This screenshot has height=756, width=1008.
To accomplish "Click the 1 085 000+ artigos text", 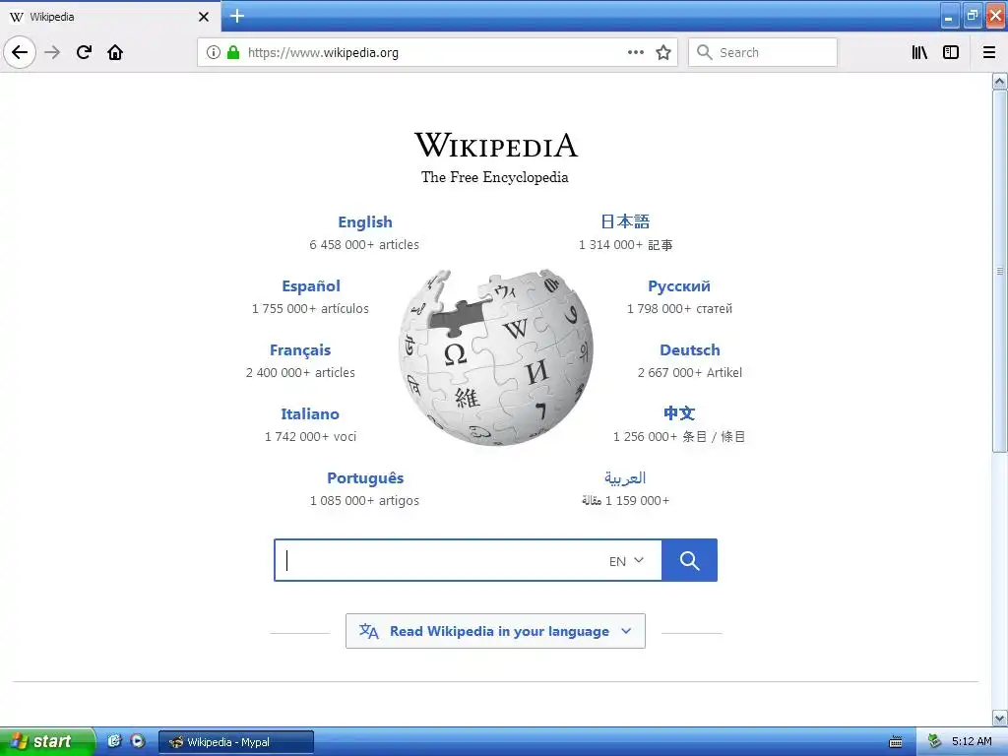I will click(x=364, y=501).
